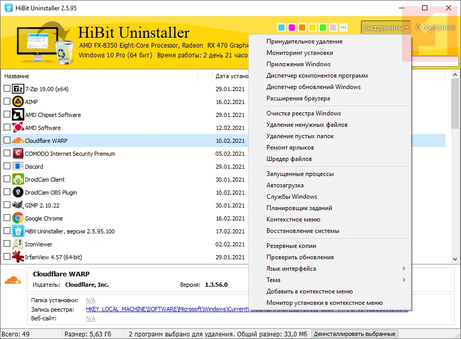The height and width of the screenshot is (339, 461).
Task: Tick the COMODO Internet Security Premium checkbox
Action: pos(7,153)
